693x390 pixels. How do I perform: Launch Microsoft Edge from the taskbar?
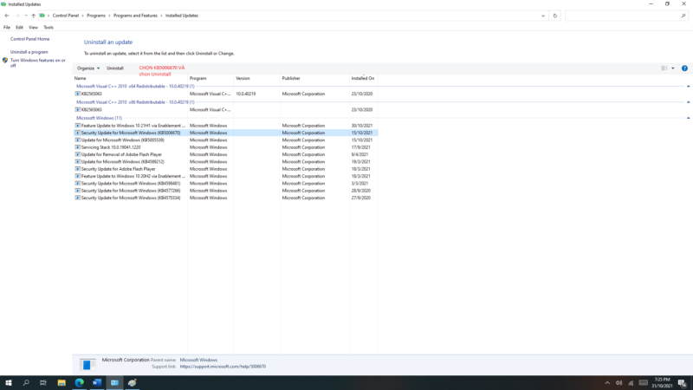tap(79, 383)
